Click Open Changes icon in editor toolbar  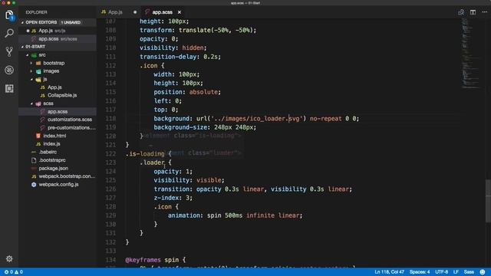[x=461, y=12]
